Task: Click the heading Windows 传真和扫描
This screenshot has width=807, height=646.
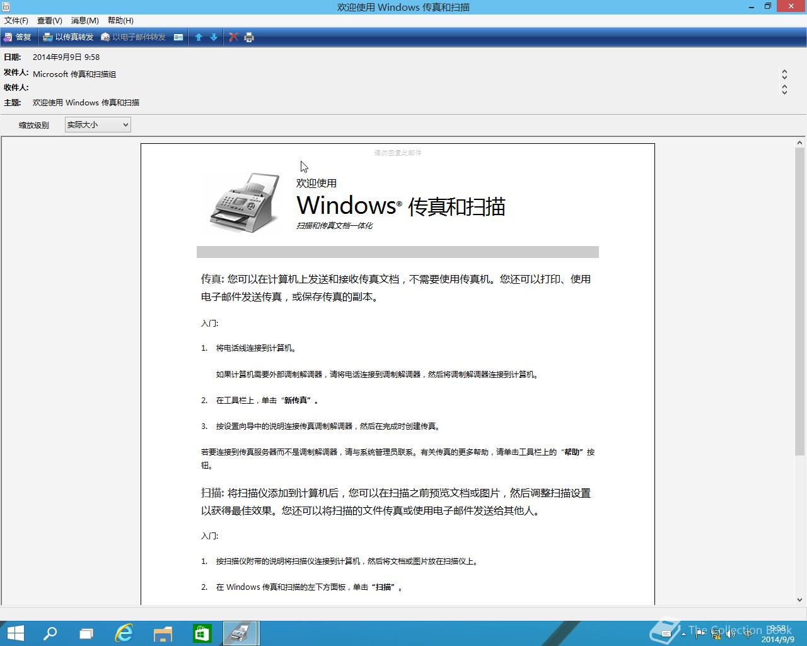Action: pyautogui.click(x=401, y=206)
